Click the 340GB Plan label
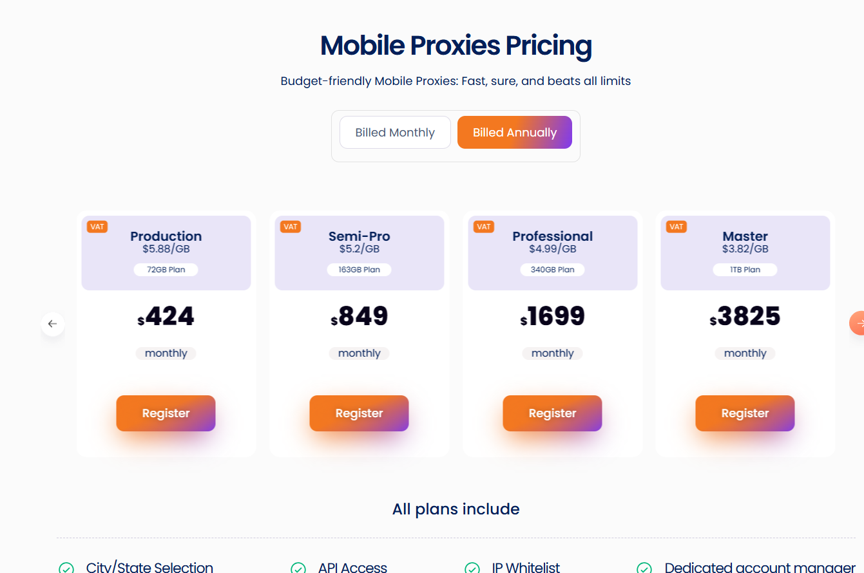This screenshot has width=864, height=573. coord(552,270)
